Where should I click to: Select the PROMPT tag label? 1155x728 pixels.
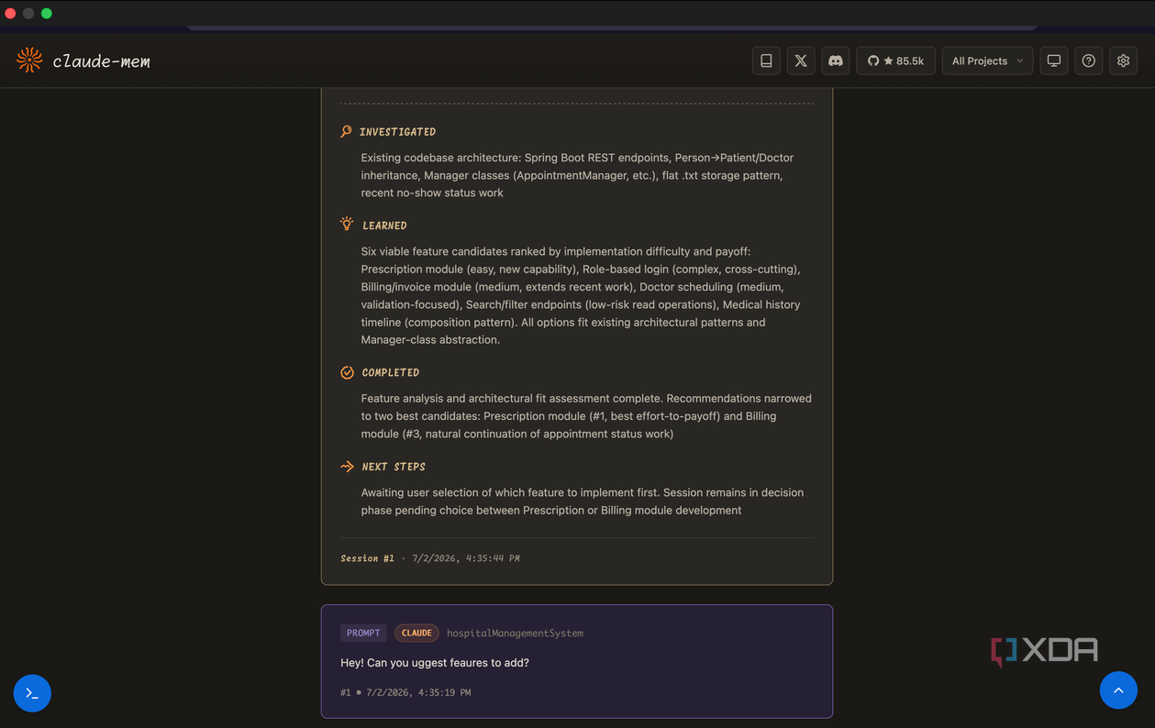coord(363,633)
